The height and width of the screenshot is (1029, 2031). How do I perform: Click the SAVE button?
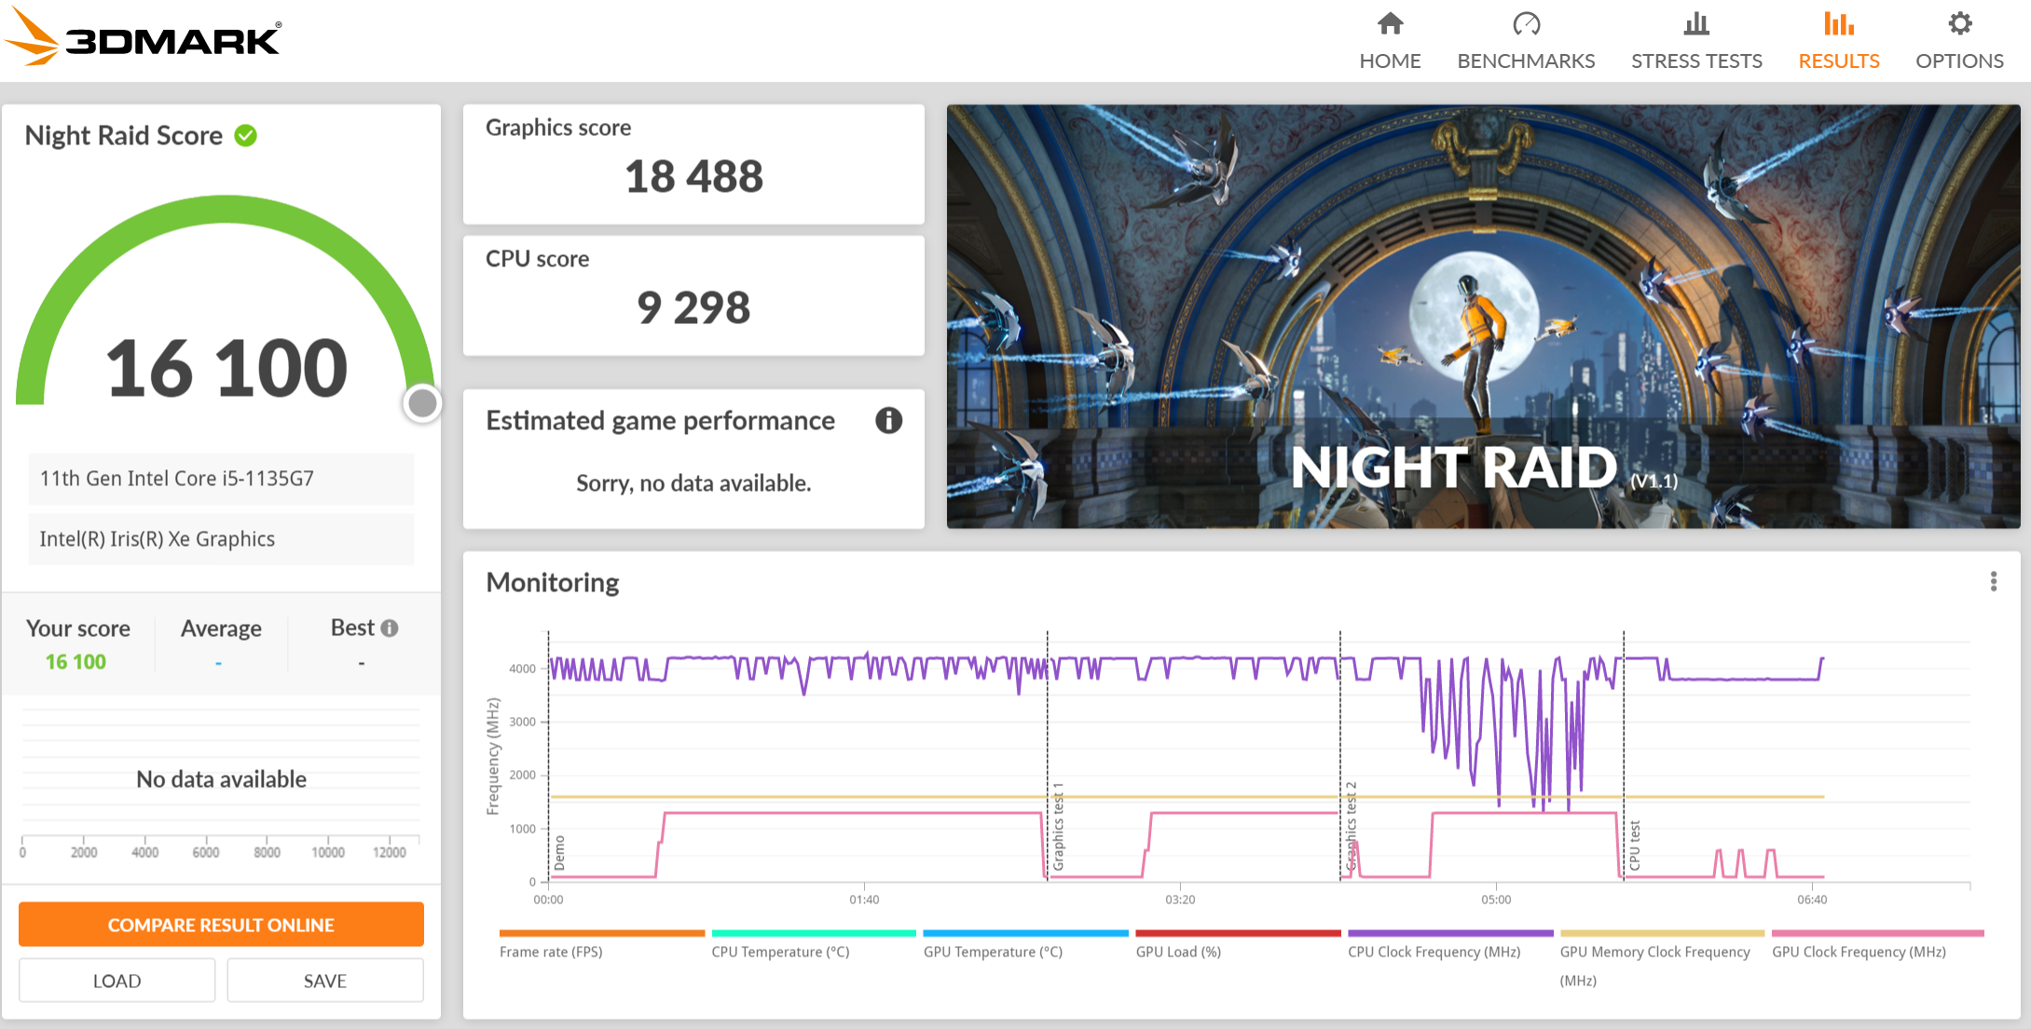[324, 981]
